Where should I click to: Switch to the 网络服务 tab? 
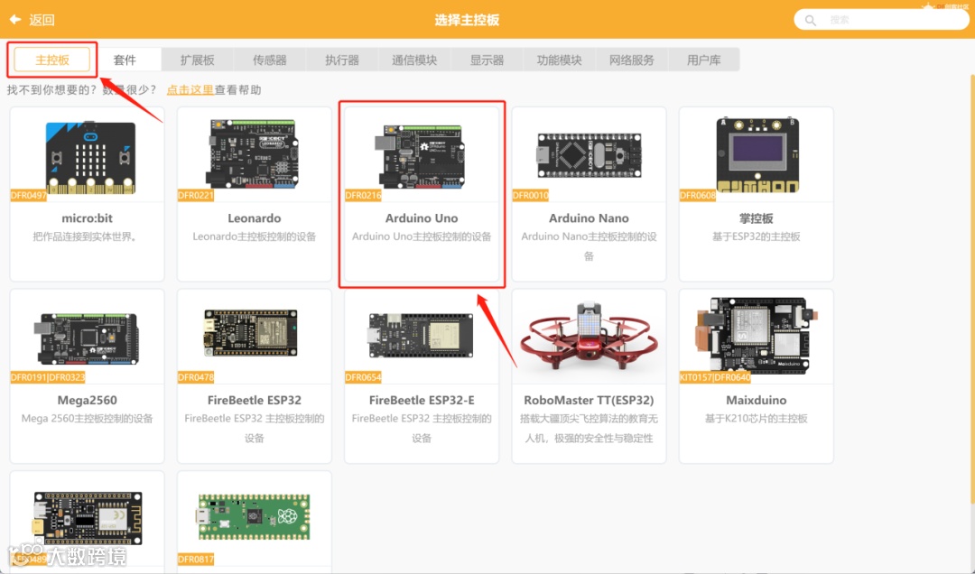[x=632, y=60]
